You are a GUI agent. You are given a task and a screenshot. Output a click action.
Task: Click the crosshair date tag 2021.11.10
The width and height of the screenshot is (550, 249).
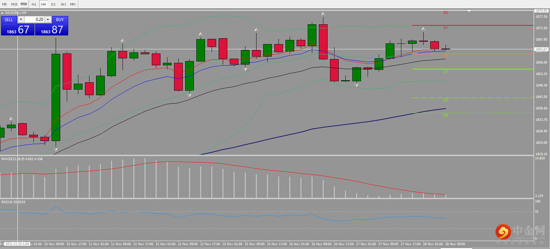coord(17,244)
